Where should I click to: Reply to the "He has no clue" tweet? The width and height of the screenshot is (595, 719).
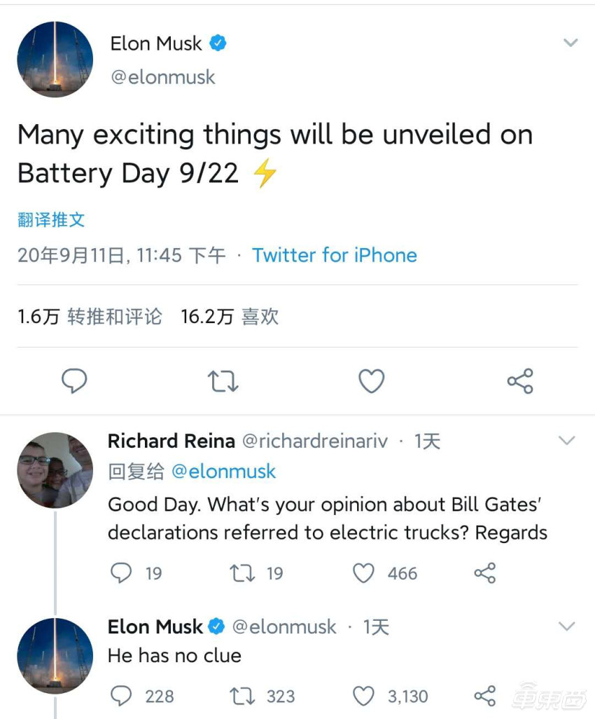pyautogui.click(x=122, y=696)
